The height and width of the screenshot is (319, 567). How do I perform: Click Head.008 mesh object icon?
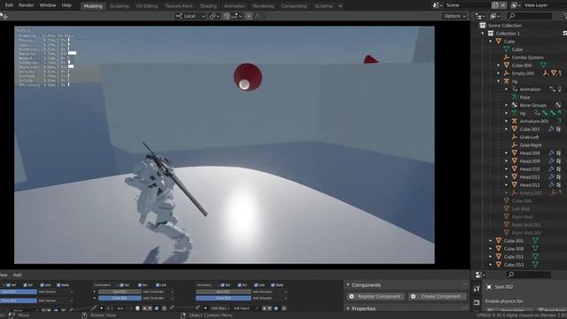(x=515, y=153)
